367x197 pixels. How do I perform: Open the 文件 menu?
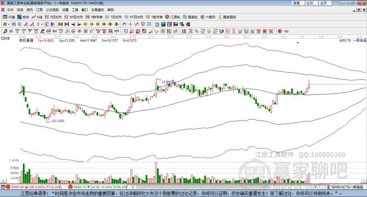click(10, 10)
